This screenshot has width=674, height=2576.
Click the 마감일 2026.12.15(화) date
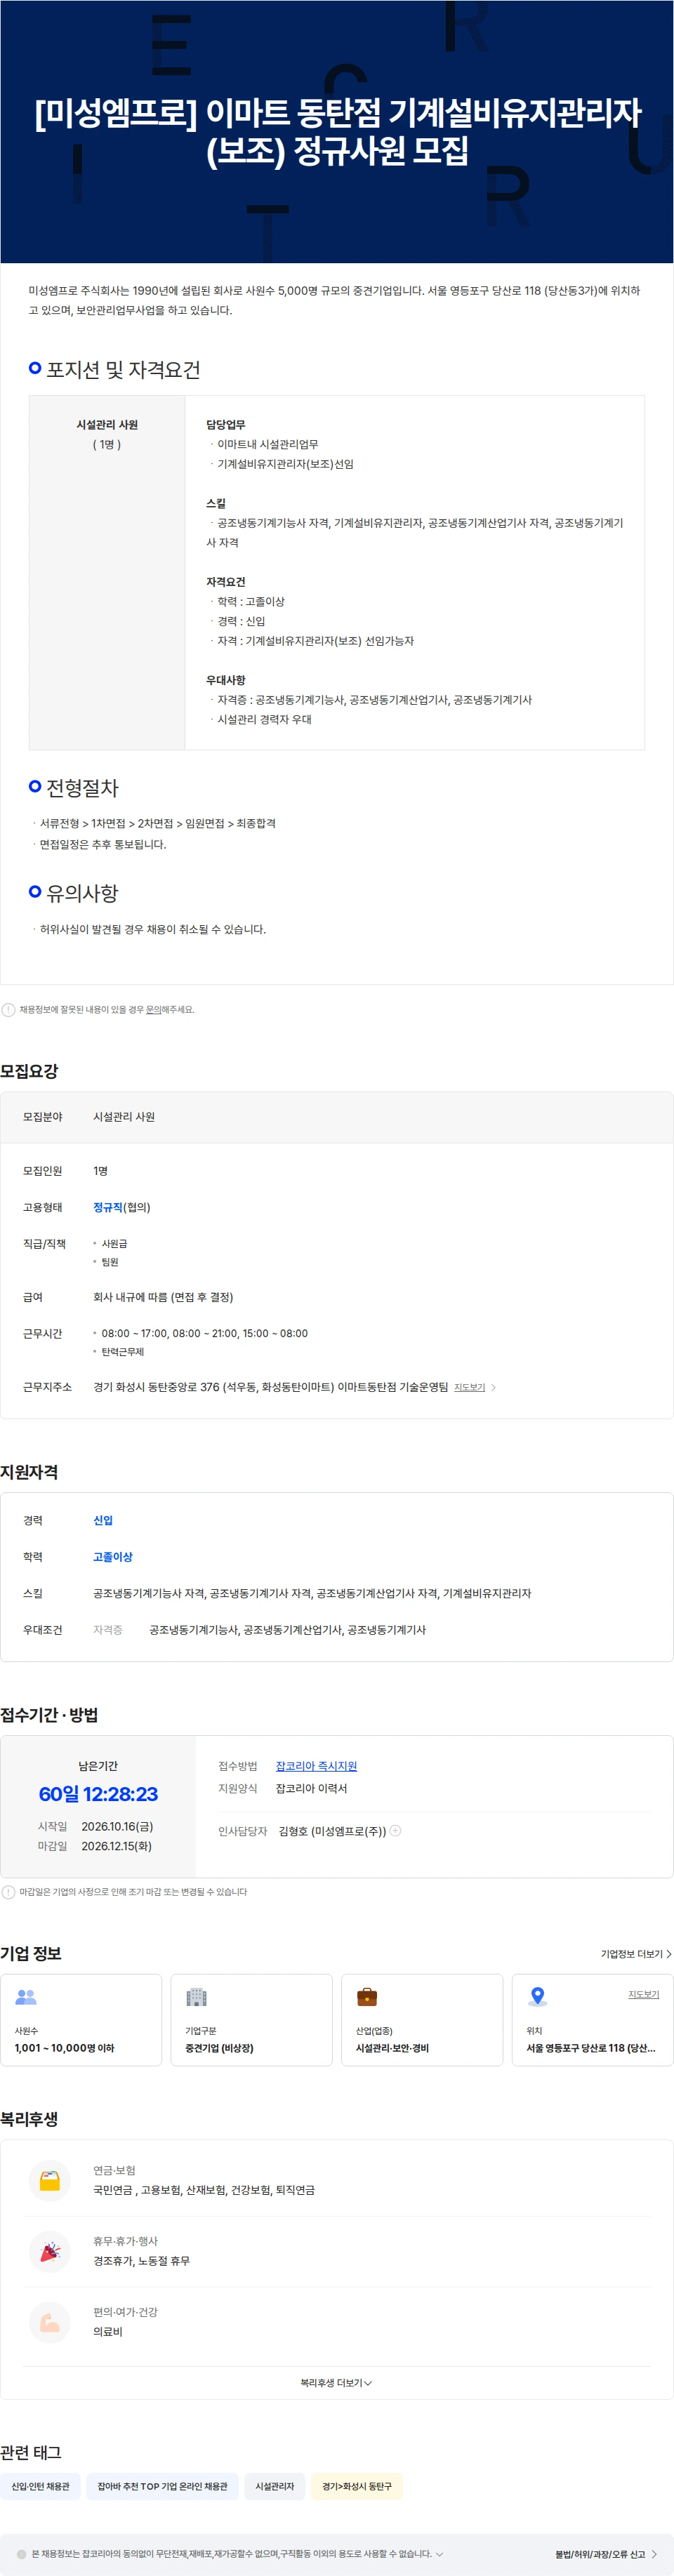click(x=117, y=1846)
